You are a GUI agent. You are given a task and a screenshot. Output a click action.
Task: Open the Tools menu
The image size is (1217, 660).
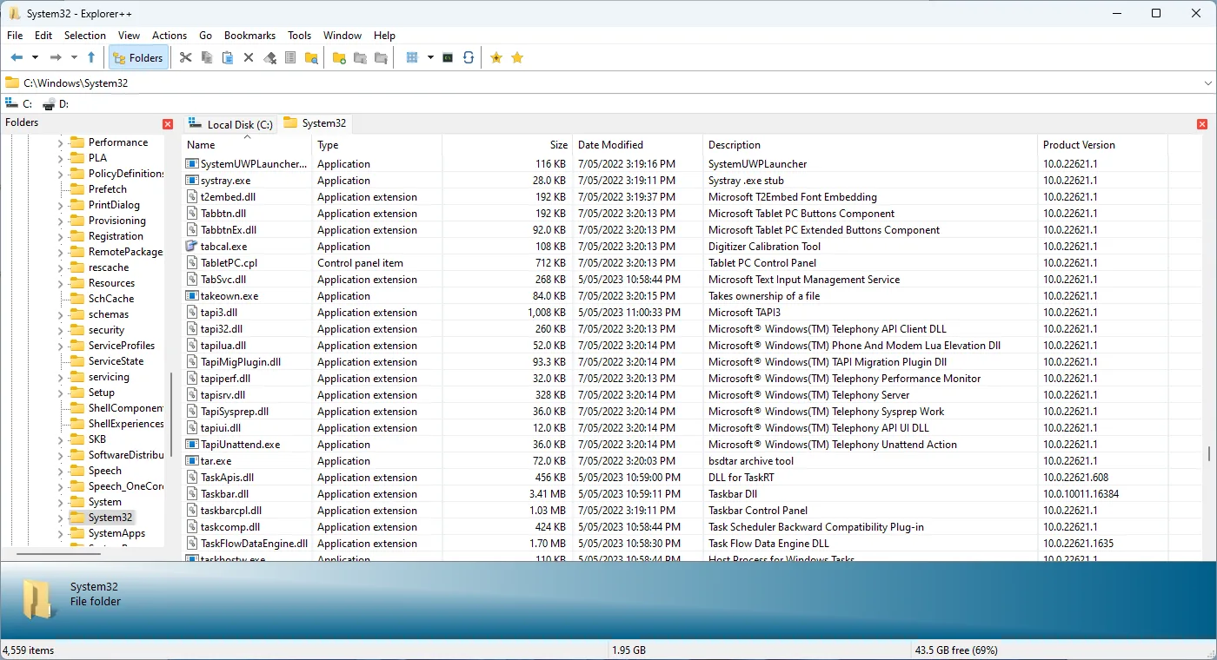tap(300, 36)
